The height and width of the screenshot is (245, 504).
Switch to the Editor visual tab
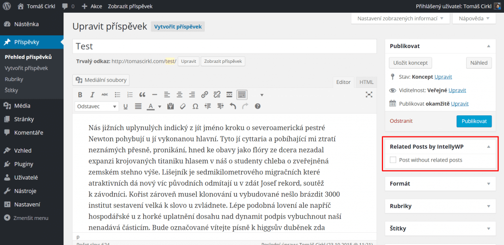[343, 82]
